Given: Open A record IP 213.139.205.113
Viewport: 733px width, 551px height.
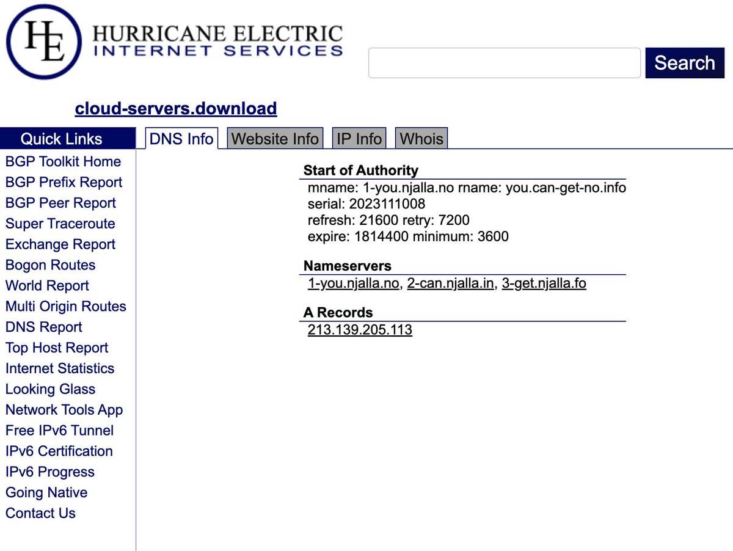Looking at the screenshot, I should [360, 330].
